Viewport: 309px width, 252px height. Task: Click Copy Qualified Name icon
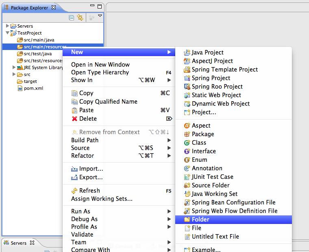coord(74,102)
